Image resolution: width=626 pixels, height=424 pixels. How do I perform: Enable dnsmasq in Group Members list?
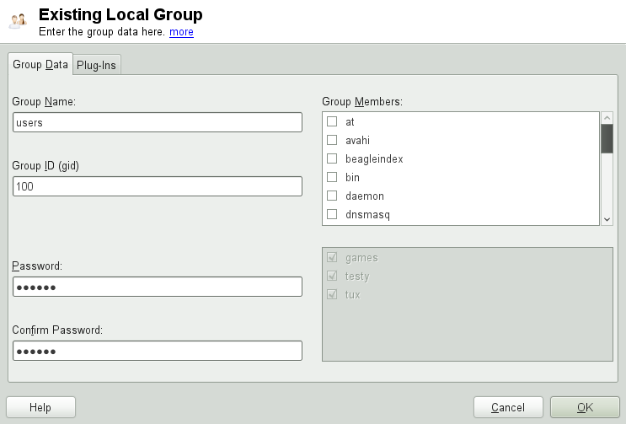[332, 214]
